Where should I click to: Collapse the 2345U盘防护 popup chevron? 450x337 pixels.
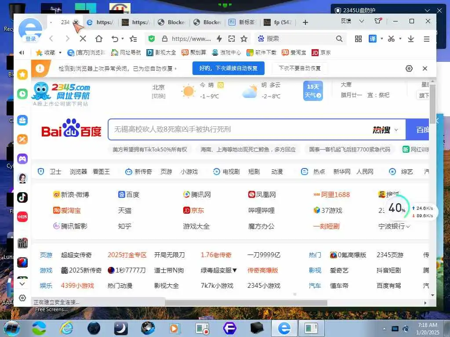pos(427,11)
